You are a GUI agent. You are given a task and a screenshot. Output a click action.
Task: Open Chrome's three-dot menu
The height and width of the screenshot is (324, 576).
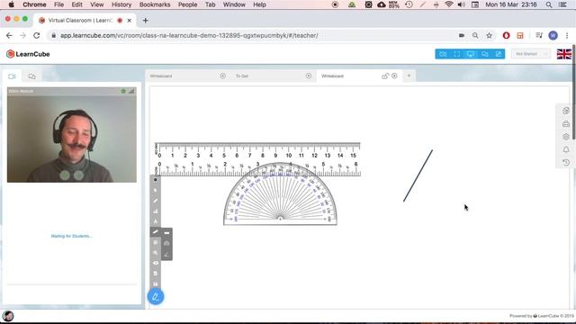coord(567,36)
